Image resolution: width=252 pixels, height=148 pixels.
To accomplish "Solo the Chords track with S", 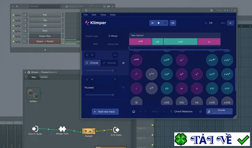I will [87, 55].
